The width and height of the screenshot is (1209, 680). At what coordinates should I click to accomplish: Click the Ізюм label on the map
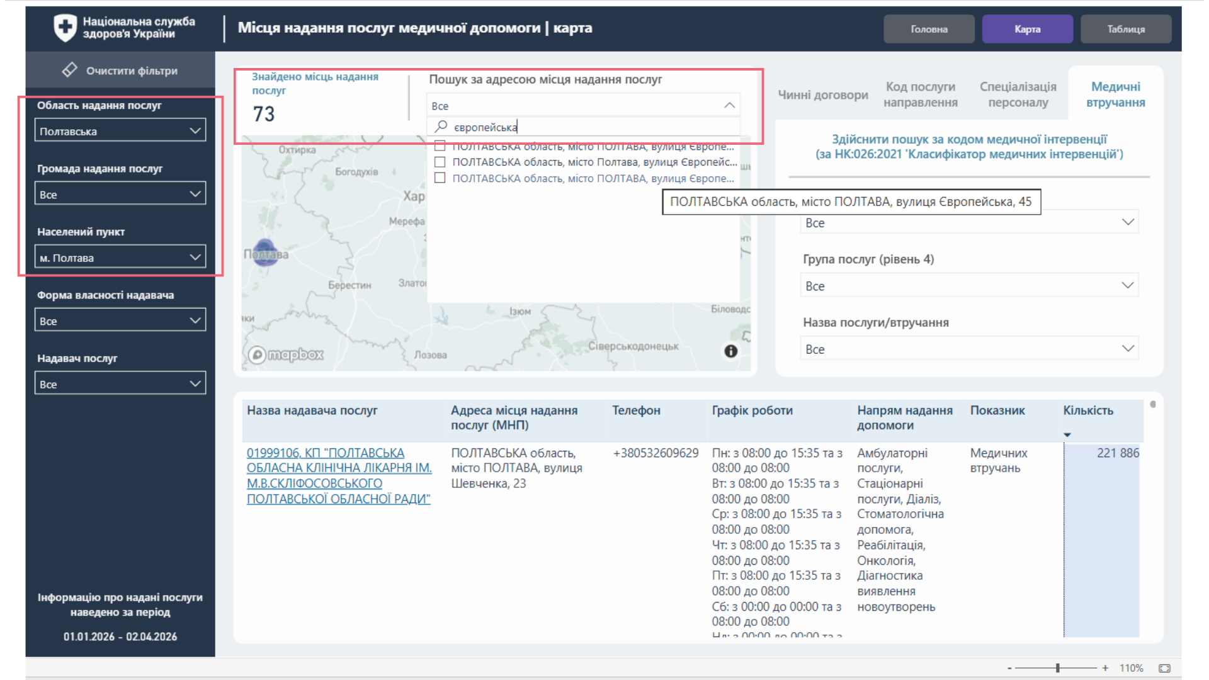520,312
